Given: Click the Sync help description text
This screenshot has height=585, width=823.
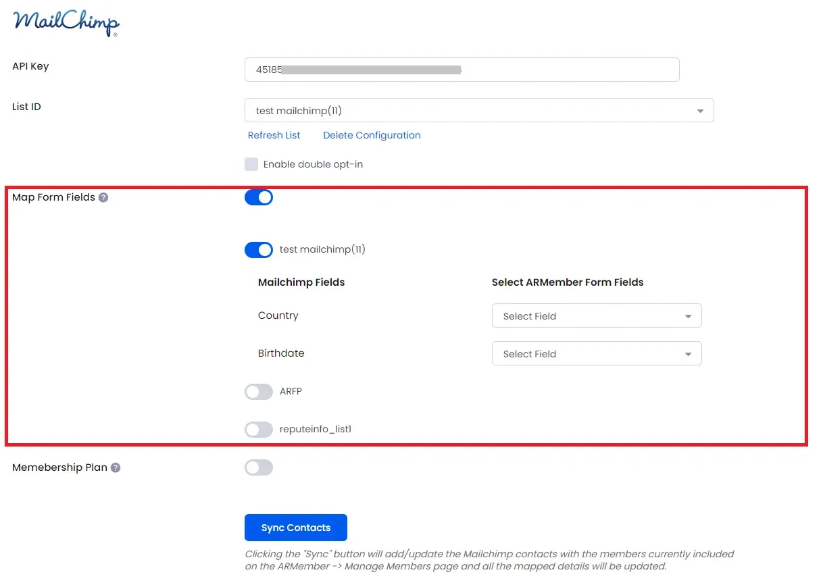Looking at the screenshot, I should click(x=489, y=560).
